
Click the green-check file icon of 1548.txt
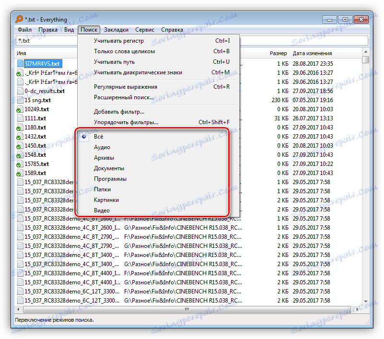coord(20,155)
